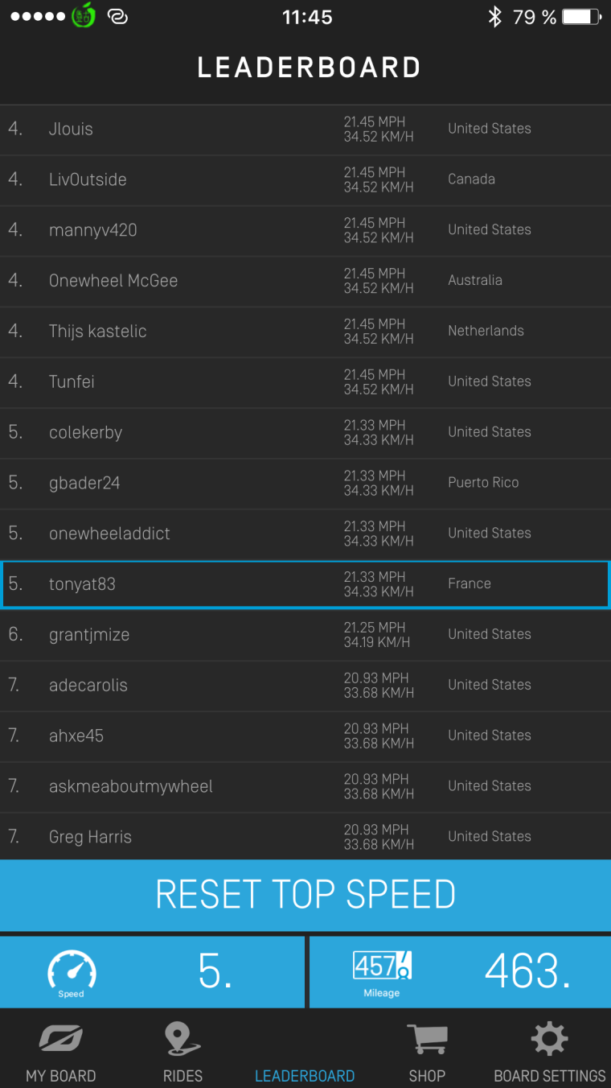Open Board Settings gear icon
Image resolution: width=611 pixels, height=1088 pixels.
pyautogui.click(x=550, y=1040)
